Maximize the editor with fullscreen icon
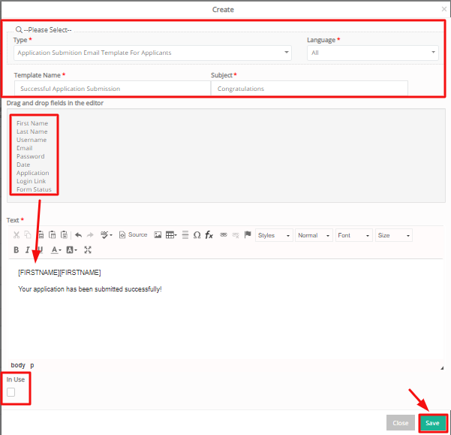This screenshot has height=435, width=451. click(x=88, y=250)
